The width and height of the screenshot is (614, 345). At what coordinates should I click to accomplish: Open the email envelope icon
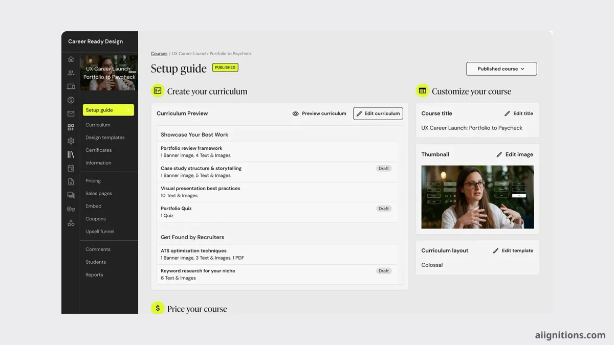(x=71, y=113)
